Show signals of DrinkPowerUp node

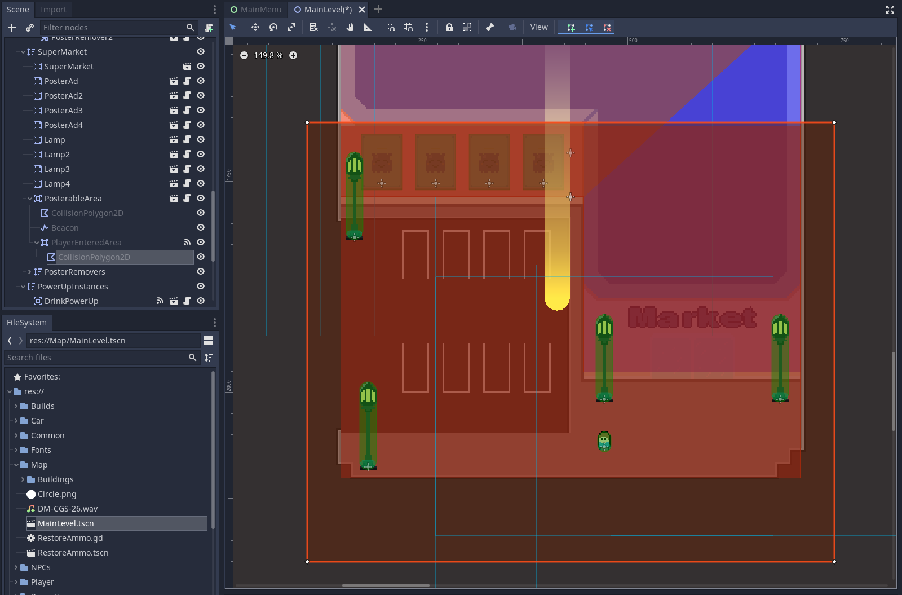pos(160,301)
